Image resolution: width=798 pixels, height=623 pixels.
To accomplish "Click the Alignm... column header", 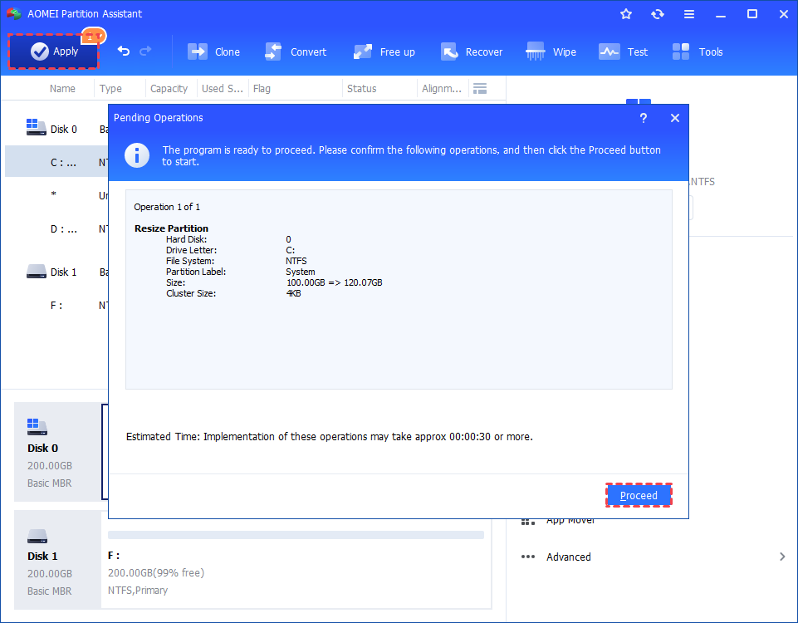I will point(441,89).
